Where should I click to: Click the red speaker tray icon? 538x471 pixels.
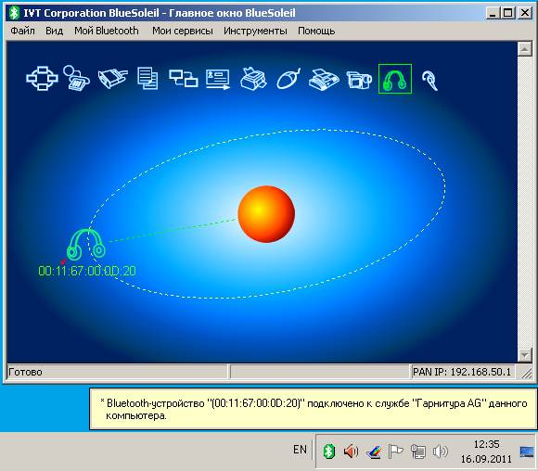(x=351, y=452)
